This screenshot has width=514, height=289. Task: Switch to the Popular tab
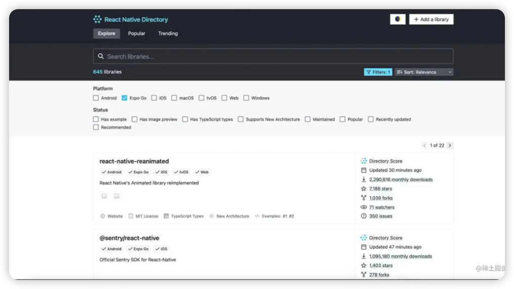pyautogui.click(x=137, y=33)
